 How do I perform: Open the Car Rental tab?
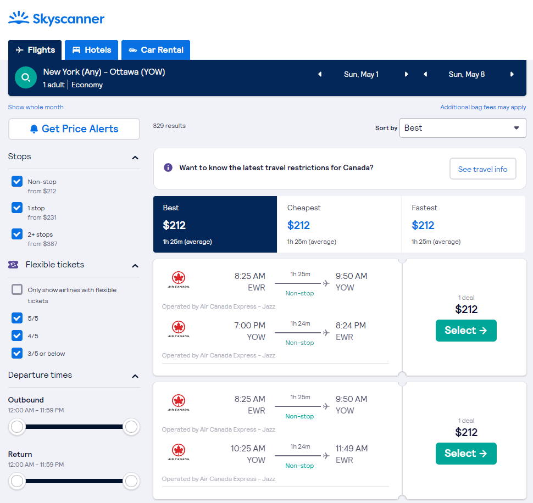click(x=156, y=49)
